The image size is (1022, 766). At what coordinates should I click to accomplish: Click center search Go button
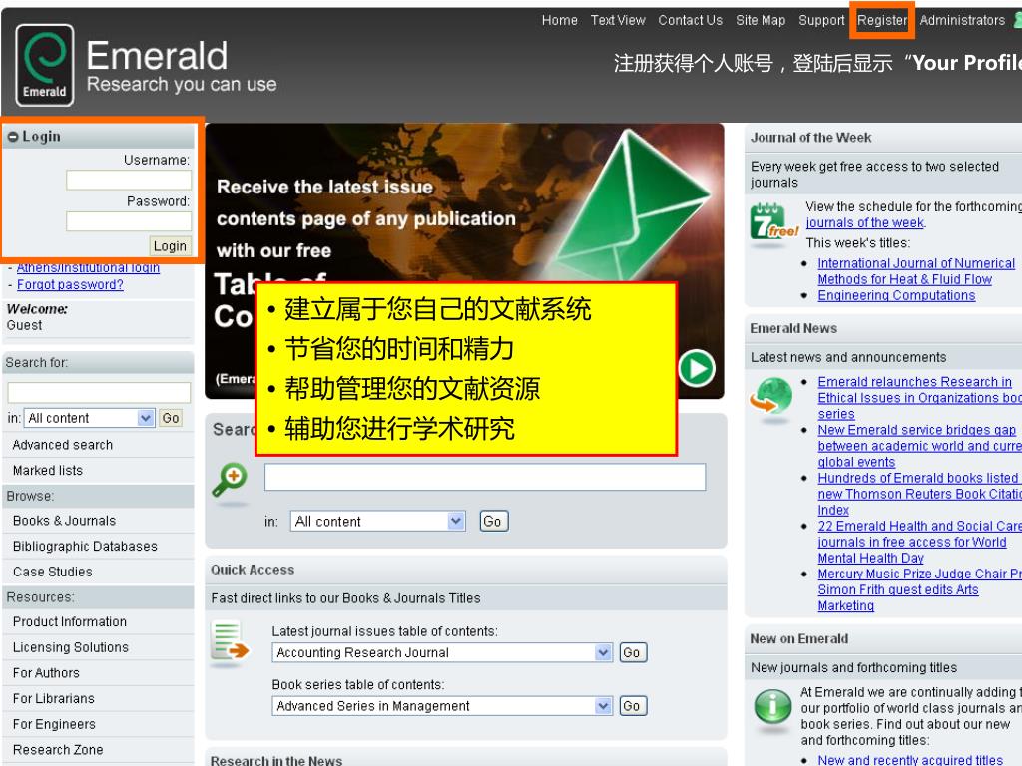pos(493,521)
